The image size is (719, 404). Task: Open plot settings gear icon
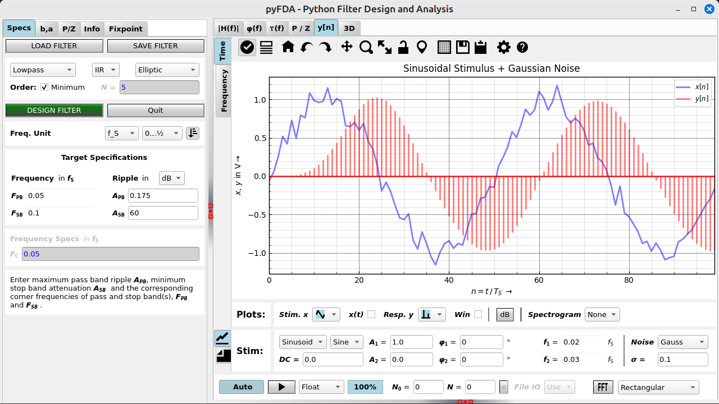[x=504, y=47]
